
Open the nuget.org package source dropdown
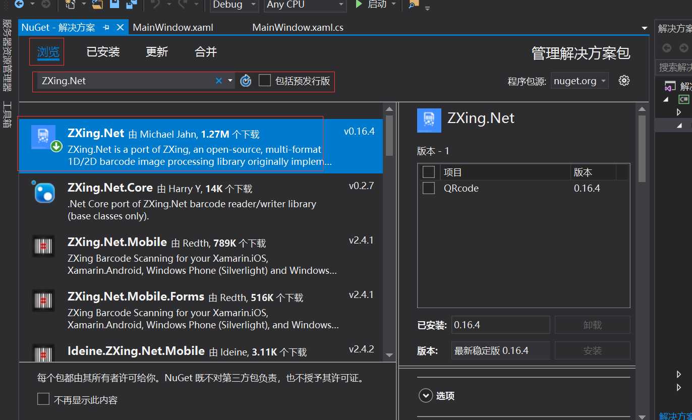[x=580, y=81]
